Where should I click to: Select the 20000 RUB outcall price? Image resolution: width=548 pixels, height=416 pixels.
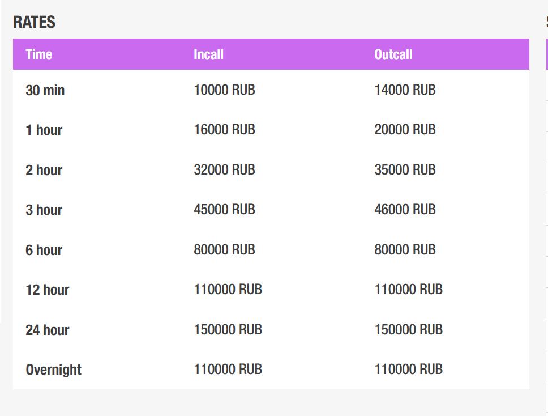(x=405, y=130)
